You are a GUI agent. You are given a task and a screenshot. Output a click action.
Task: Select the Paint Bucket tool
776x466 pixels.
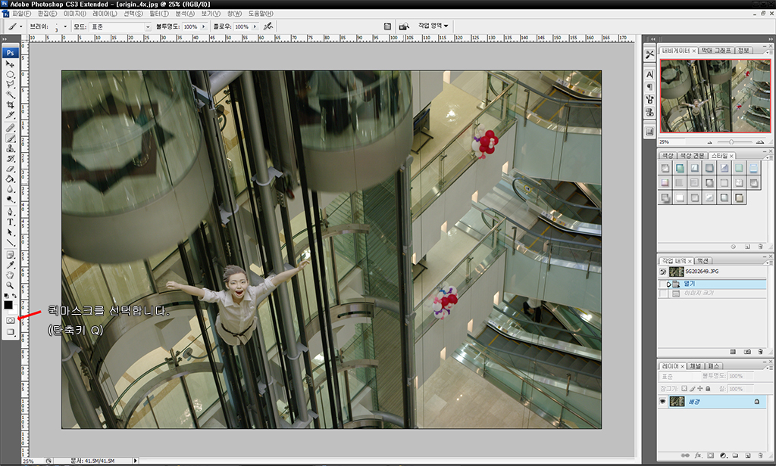point(10,179)
